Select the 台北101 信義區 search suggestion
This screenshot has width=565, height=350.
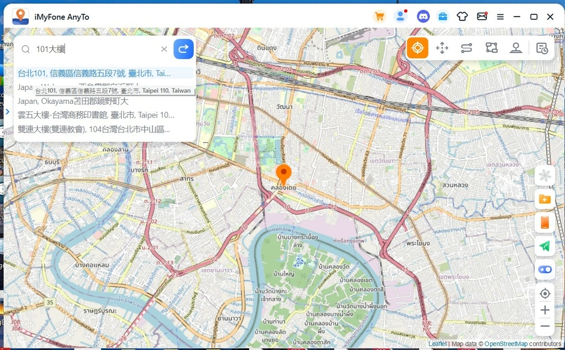[105, 73]
